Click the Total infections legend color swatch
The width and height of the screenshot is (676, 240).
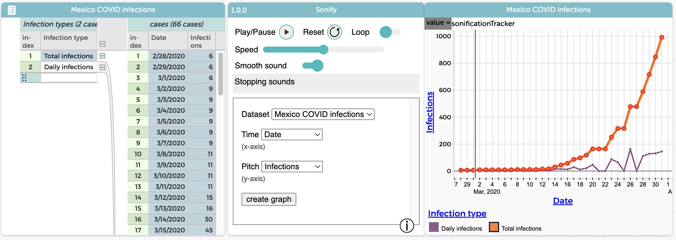coord(494,227)
